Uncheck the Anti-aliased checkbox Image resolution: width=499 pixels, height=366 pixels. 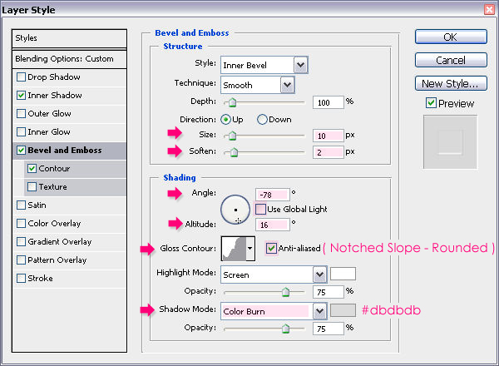pyautogui.click(x=272, y=248)
